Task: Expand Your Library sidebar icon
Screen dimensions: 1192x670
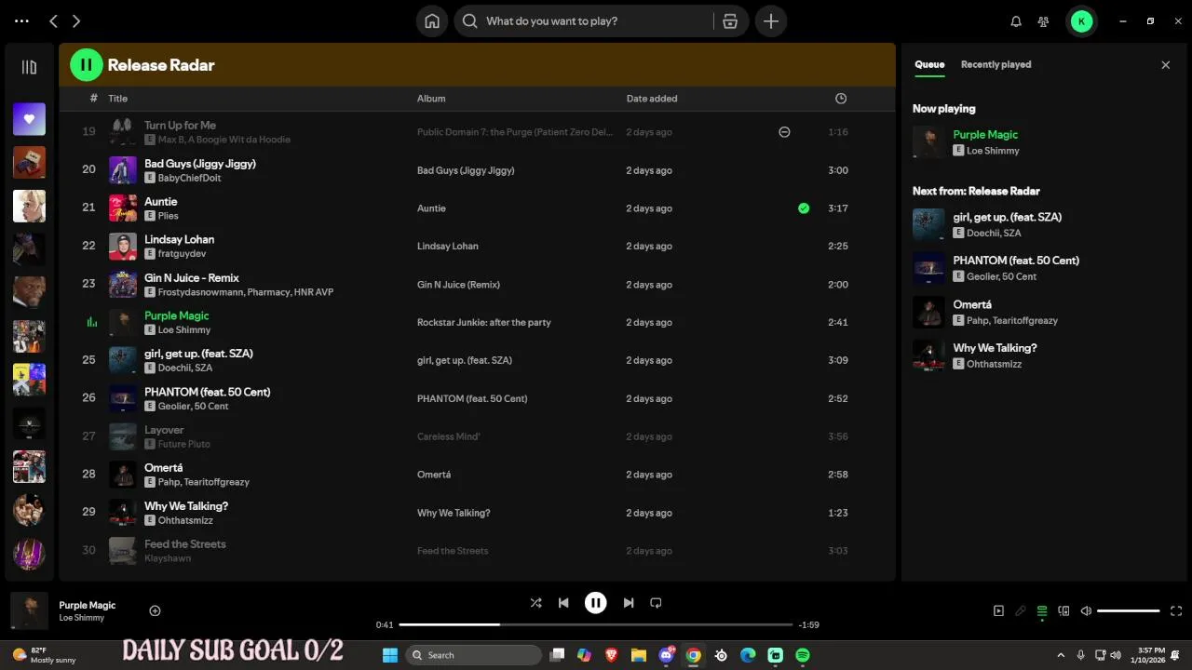Action: 29,67
